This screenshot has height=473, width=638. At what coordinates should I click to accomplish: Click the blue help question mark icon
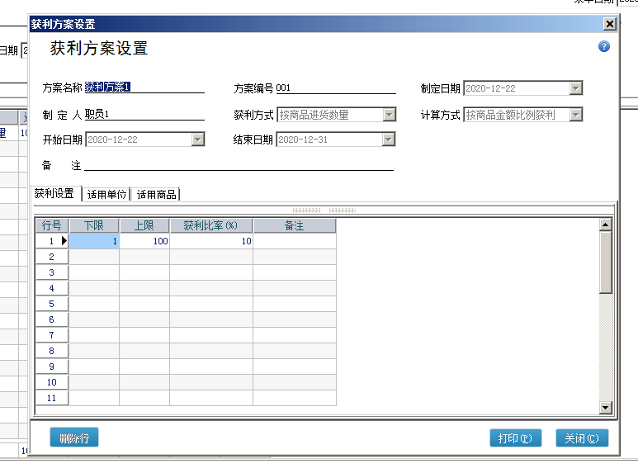604,47
